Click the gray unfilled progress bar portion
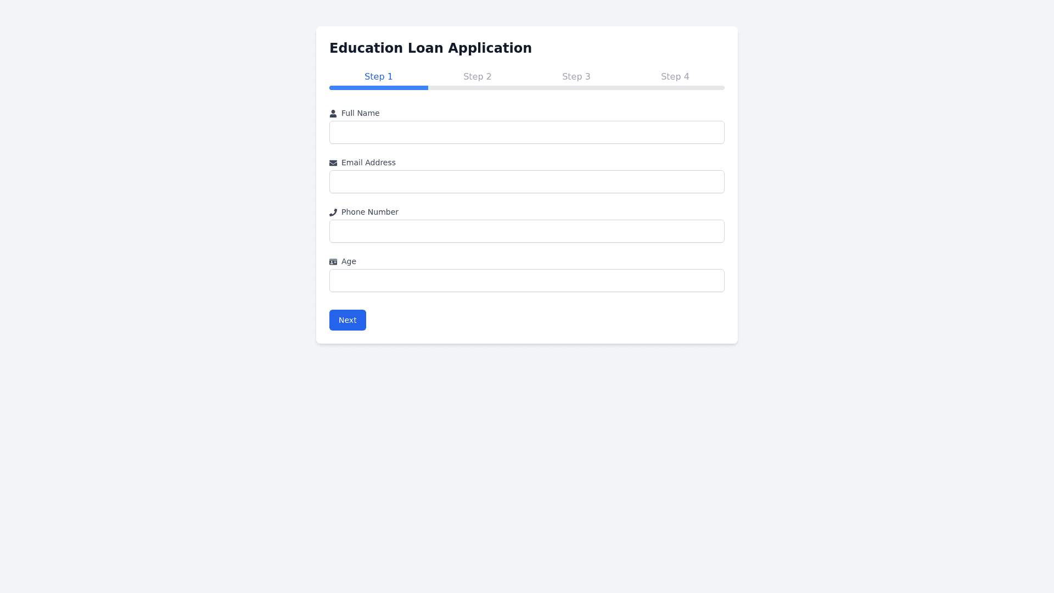This screenshot has width=1054, height=593. coord(576,88)
